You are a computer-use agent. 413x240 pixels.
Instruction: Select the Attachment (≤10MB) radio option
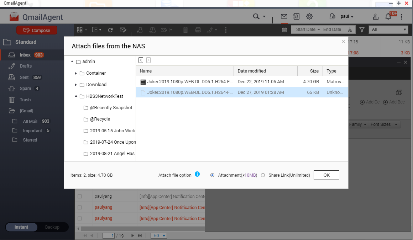tap(213, 175)
